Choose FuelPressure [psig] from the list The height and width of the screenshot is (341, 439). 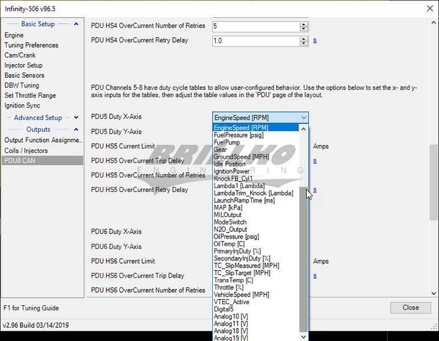(238, 135)
